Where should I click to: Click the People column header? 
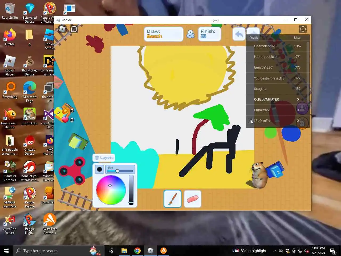pos(254,38)
